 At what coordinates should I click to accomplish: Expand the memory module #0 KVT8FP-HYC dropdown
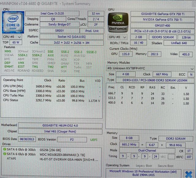point(150,68)
